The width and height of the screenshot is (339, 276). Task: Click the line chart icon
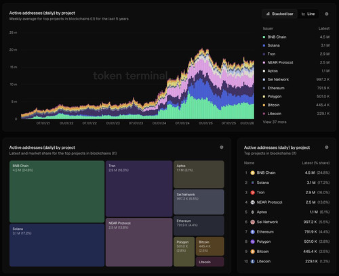tap(303, 14)
